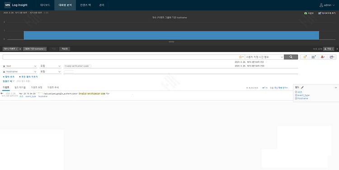Open the 관리 navigation tab

[102, 5]
